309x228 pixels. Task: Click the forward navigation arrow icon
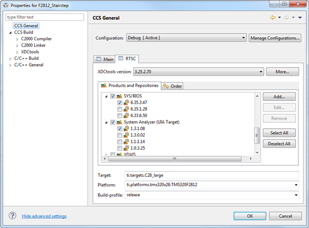(287, 17)
